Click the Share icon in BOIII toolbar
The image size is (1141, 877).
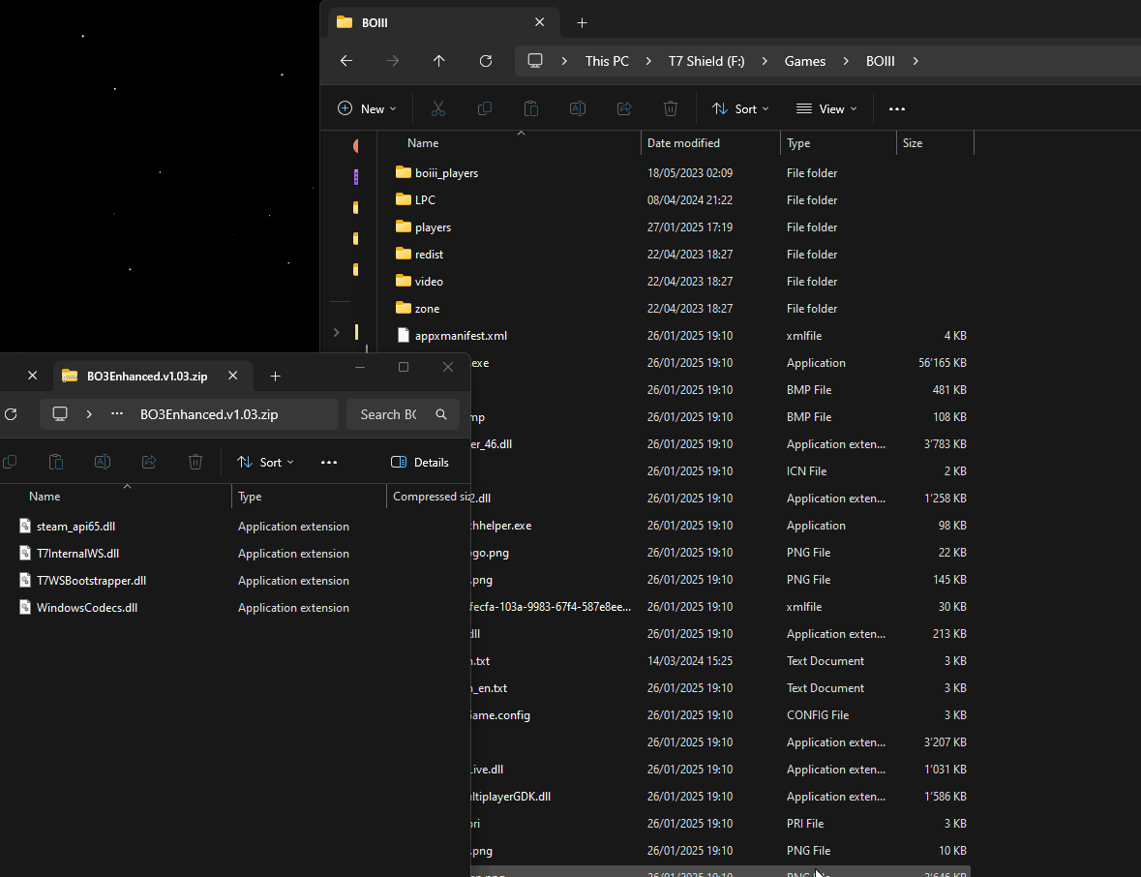coord(624,108)
